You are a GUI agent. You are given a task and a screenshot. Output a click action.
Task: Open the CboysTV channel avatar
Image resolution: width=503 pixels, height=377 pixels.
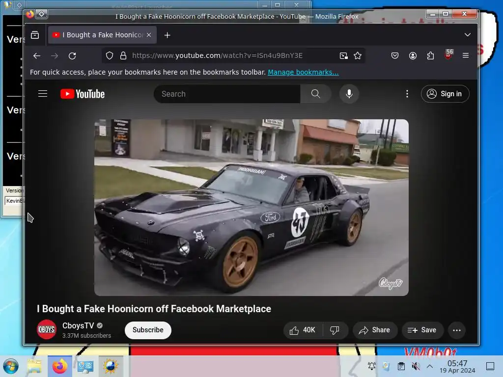pyautogui.click(x=47, y=329)
